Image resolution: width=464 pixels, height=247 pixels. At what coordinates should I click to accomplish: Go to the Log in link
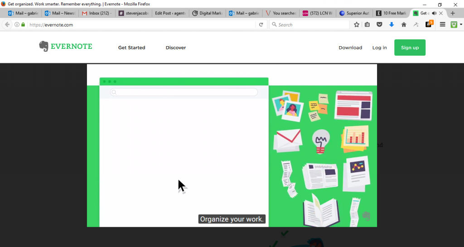379,47
